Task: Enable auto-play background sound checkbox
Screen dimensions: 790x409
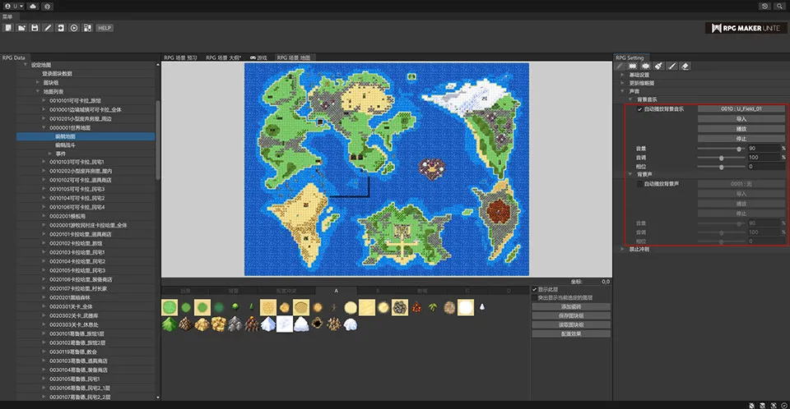Action: click(x=639, y=184)
